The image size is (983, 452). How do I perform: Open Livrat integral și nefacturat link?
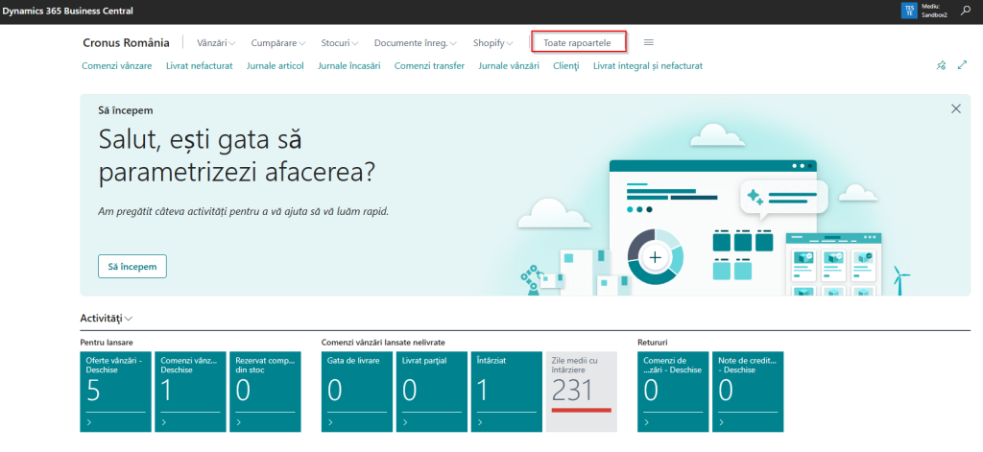coord(648,66)
